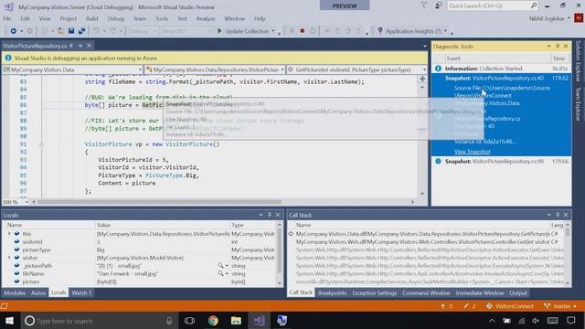Open the Team menu

tap(140, 18)
